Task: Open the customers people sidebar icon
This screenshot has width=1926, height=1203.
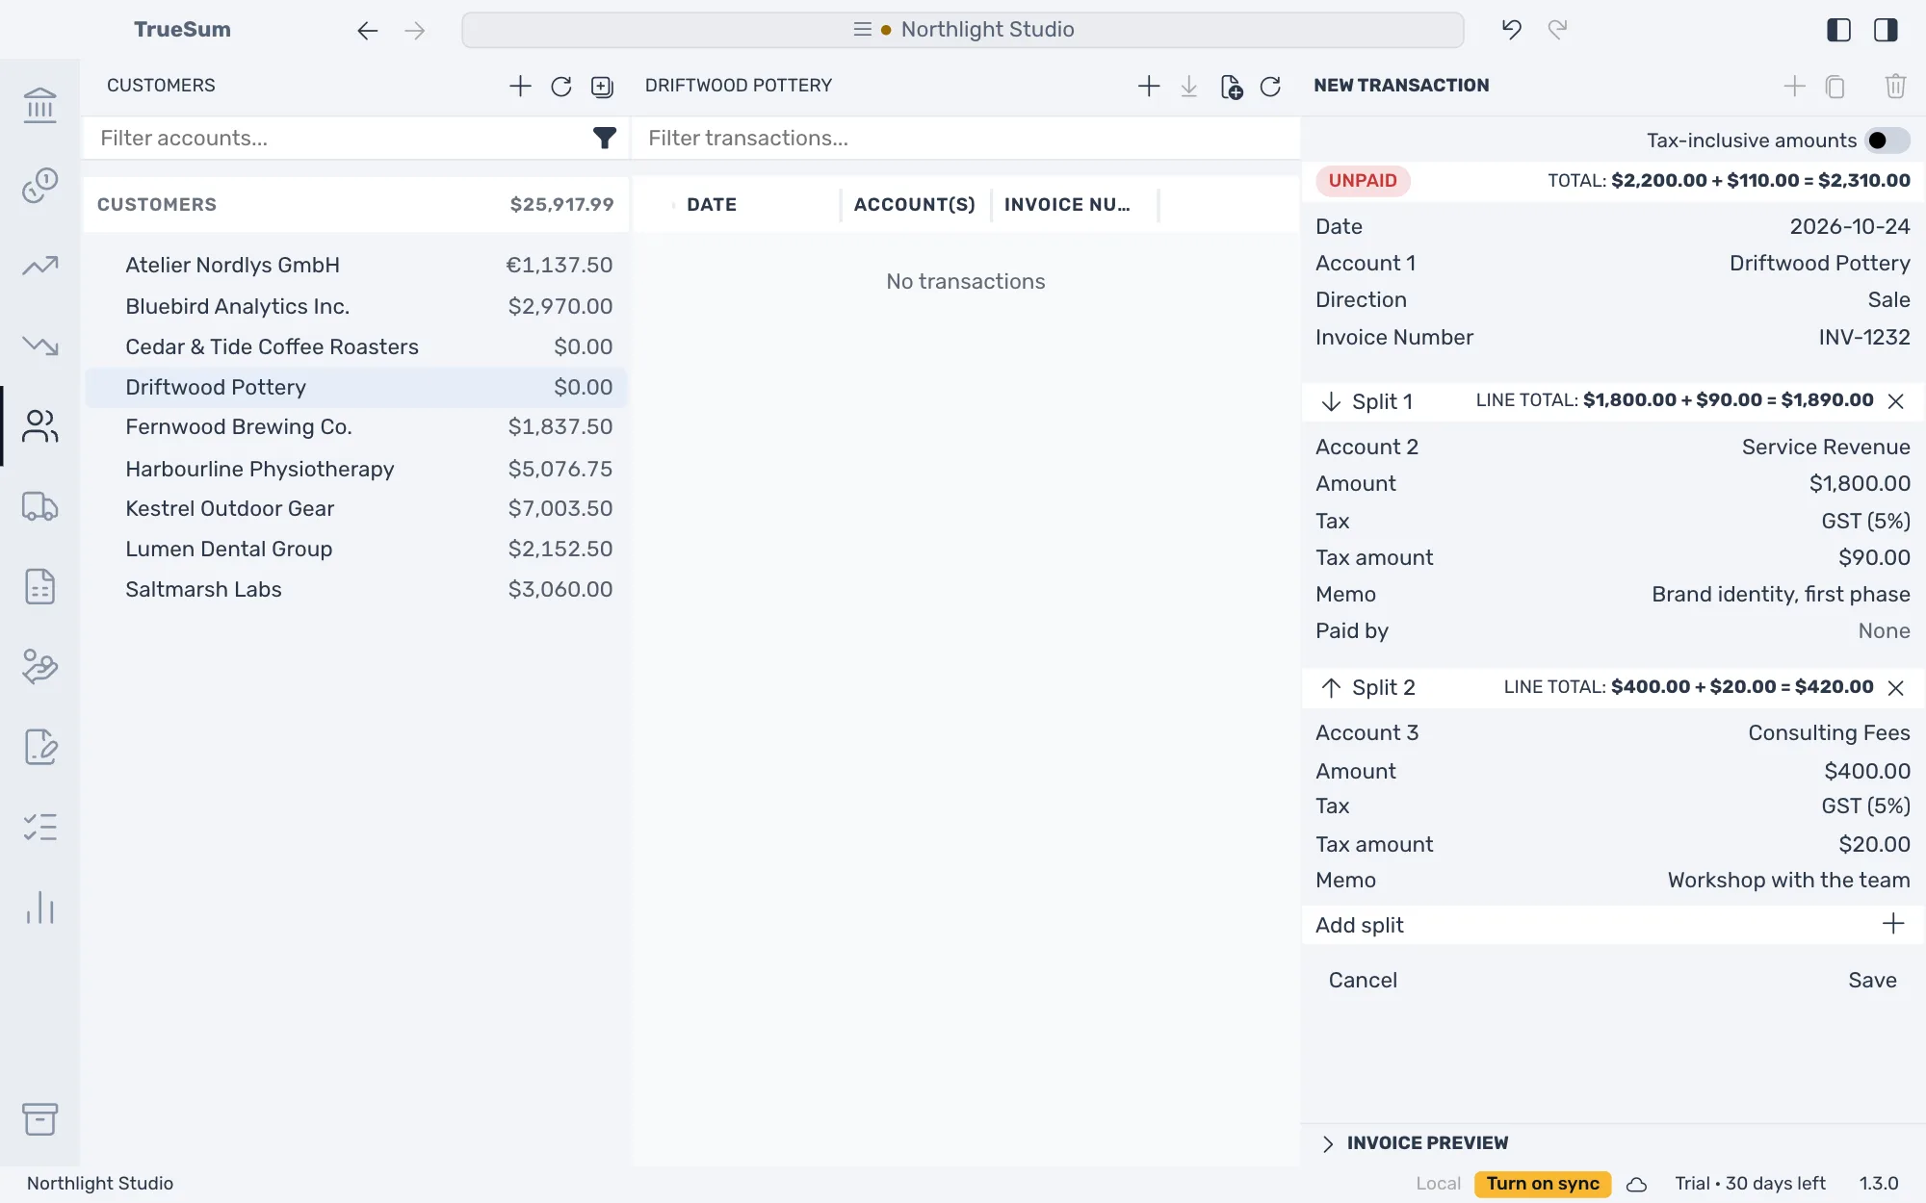Action: tap(39, 425)
